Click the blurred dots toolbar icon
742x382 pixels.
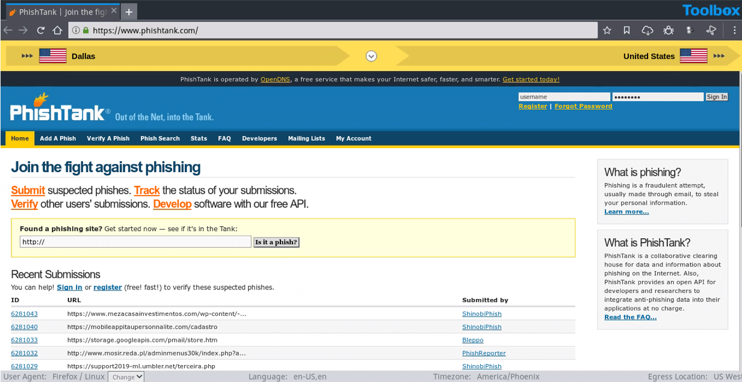pyautogui.click(x=690, y=30)
